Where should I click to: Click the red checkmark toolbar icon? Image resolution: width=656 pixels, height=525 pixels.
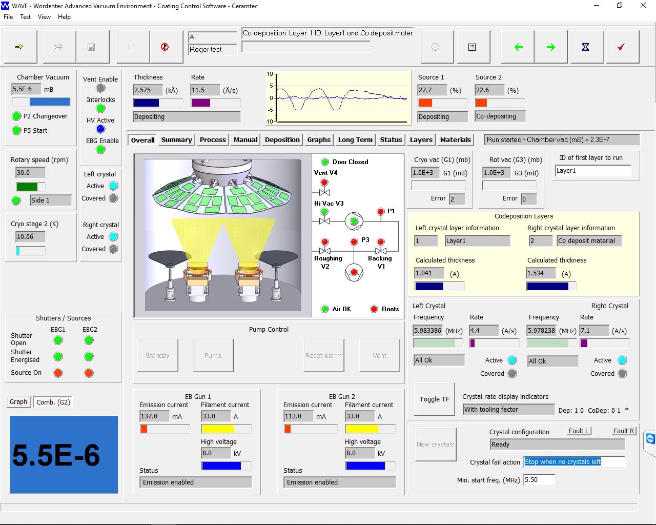621,47
